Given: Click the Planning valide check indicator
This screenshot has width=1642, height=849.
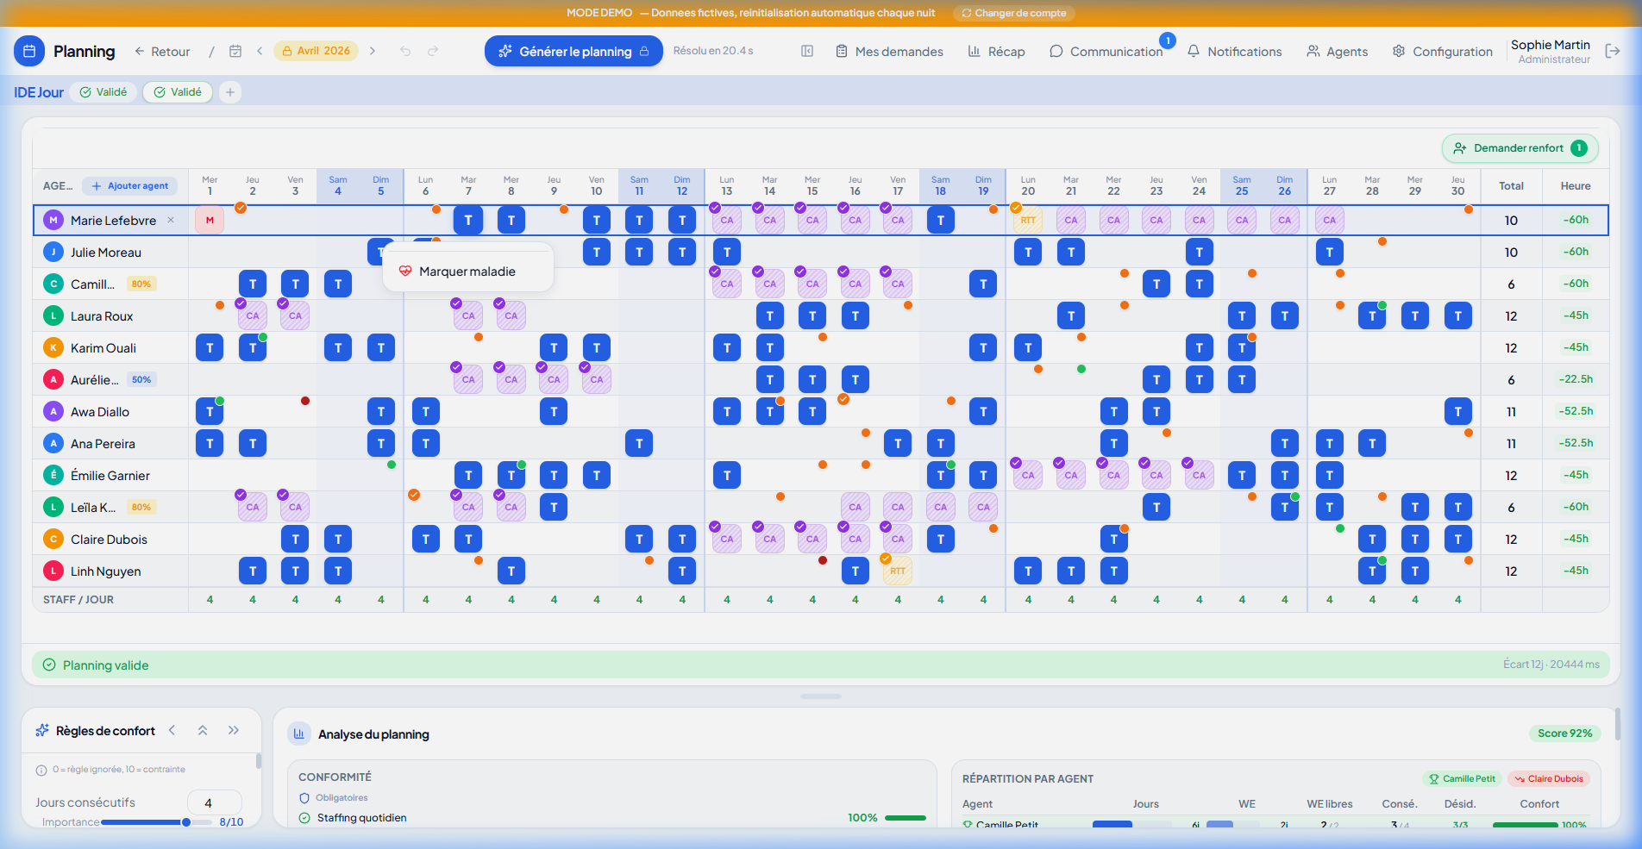Looking at the screenshot, I should coord(49,665).
